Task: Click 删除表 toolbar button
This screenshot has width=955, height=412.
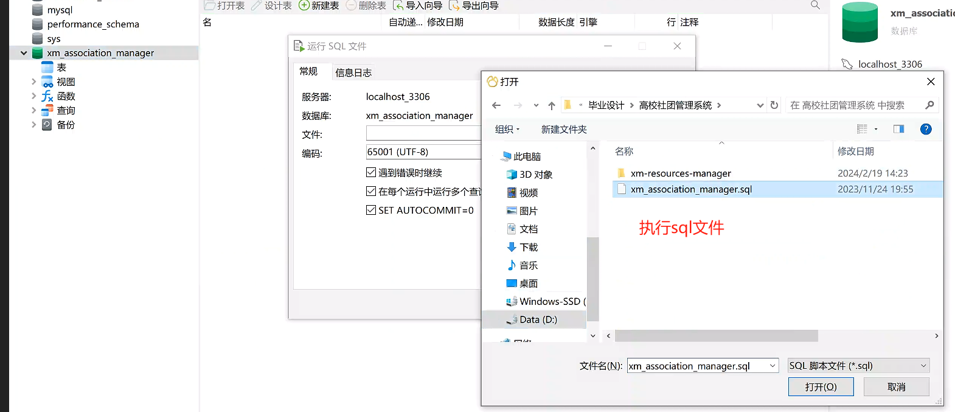Action: point(366,5)
